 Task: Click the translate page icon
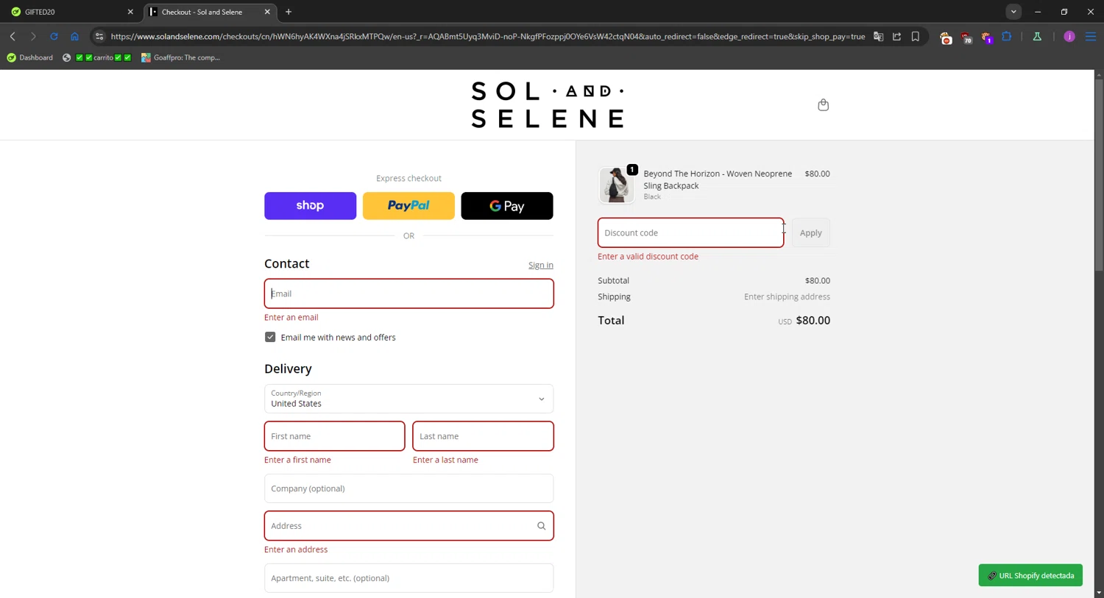pyautogui.click(x=878, y=36)
